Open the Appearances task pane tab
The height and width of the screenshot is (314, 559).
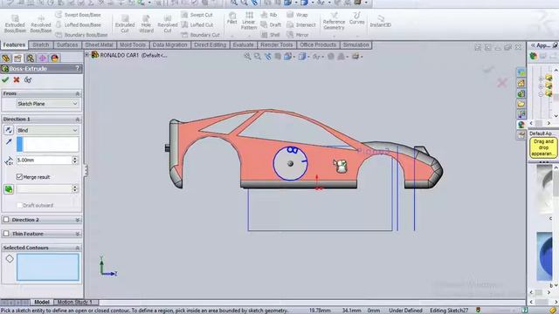(521, 125)
